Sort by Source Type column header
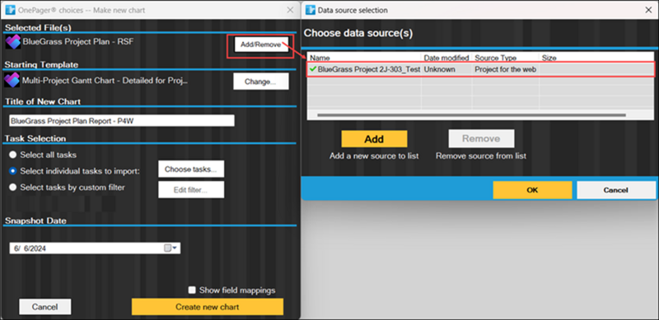This screenshot has width=659, height=320. [505, 58]
